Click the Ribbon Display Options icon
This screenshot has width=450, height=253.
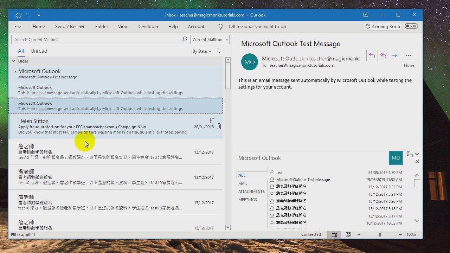click(x=366, y=15)
